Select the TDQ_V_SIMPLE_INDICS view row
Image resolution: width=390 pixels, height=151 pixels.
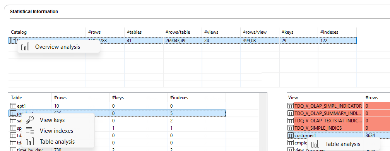point(339,128)
